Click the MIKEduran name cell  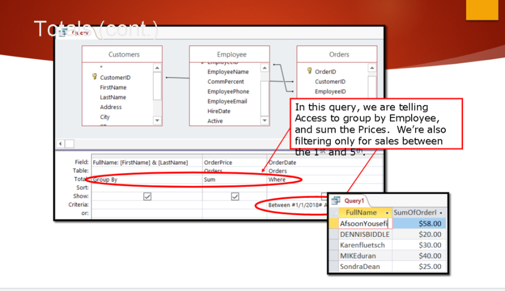pyautogui.click(x=365, y=256)
